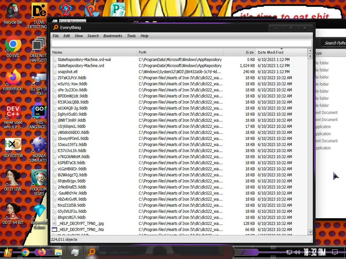Select wSuYcL-Xsw.9ddb file row
The height and width of the screenshot is (259, 346).
click(x=179, y=84)
